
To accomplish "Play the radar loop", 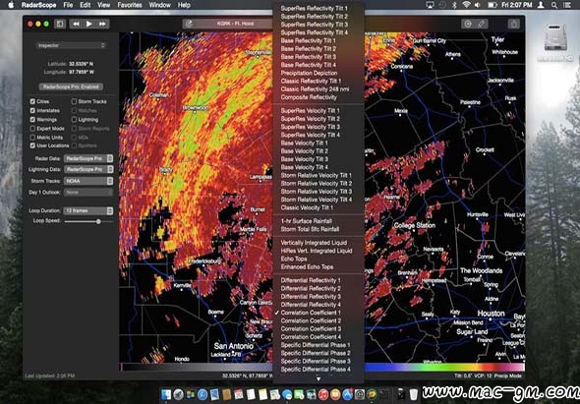I will click(89, 24).
